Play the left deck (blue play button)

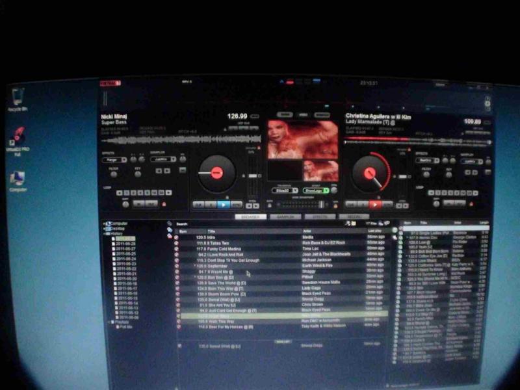[x=223, y=205]
